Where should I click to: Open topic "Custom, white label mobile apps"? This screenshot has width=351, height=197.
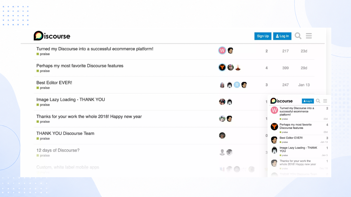[x=68, y=167]
